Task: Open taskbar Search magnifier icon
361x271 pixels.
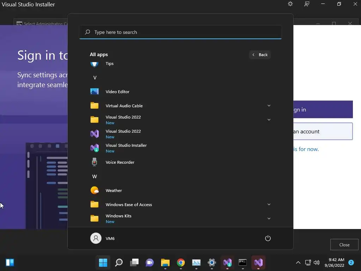Action: pyautogui.click(x=118, y=263)
